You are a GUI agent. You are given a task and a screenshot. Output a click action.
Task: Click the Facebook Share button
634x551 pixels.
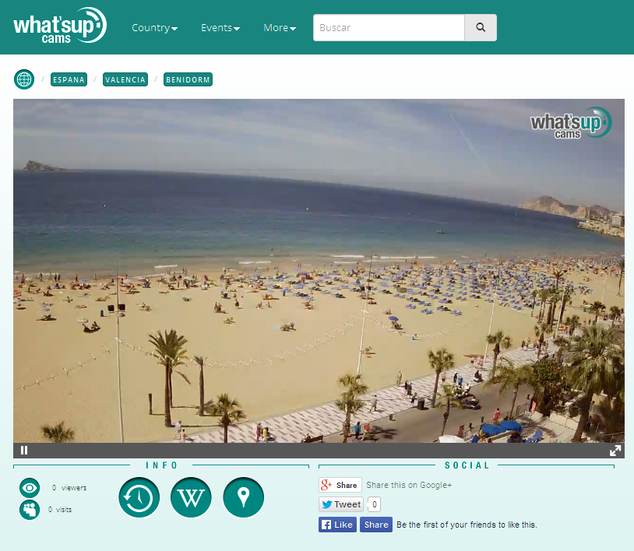376,525
